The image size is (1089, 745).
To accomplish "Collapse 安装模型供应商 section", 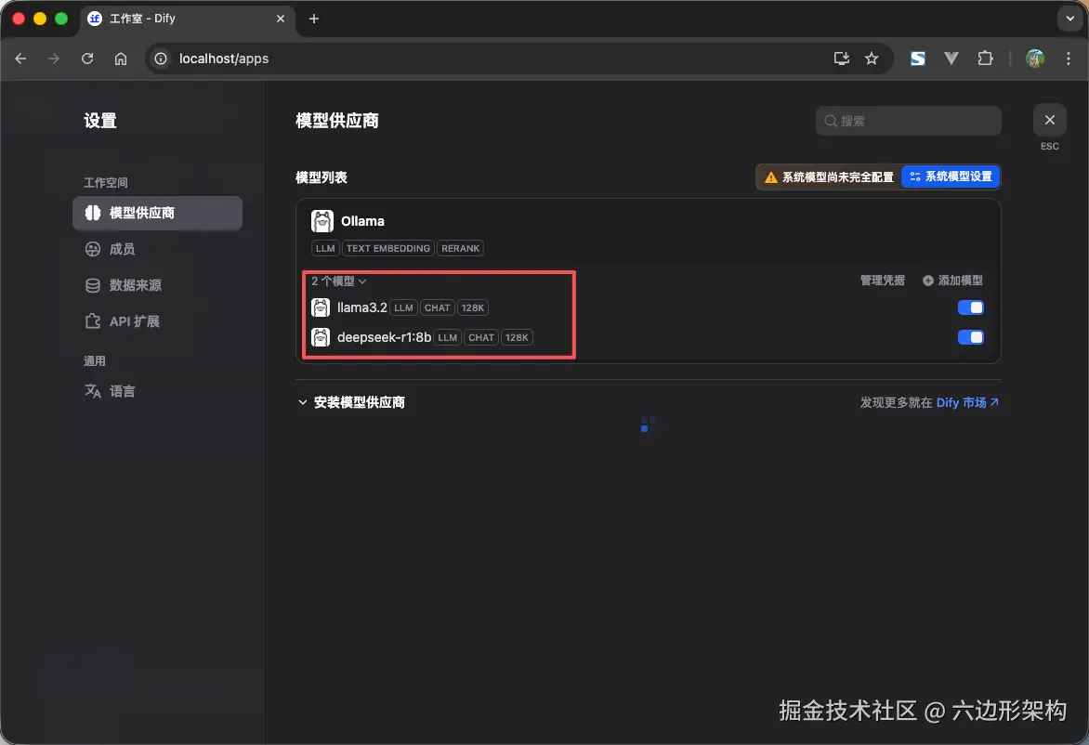I will 351,403.
